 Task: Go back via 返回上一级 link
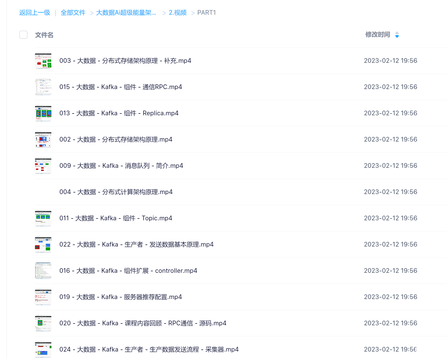(35, 13)
